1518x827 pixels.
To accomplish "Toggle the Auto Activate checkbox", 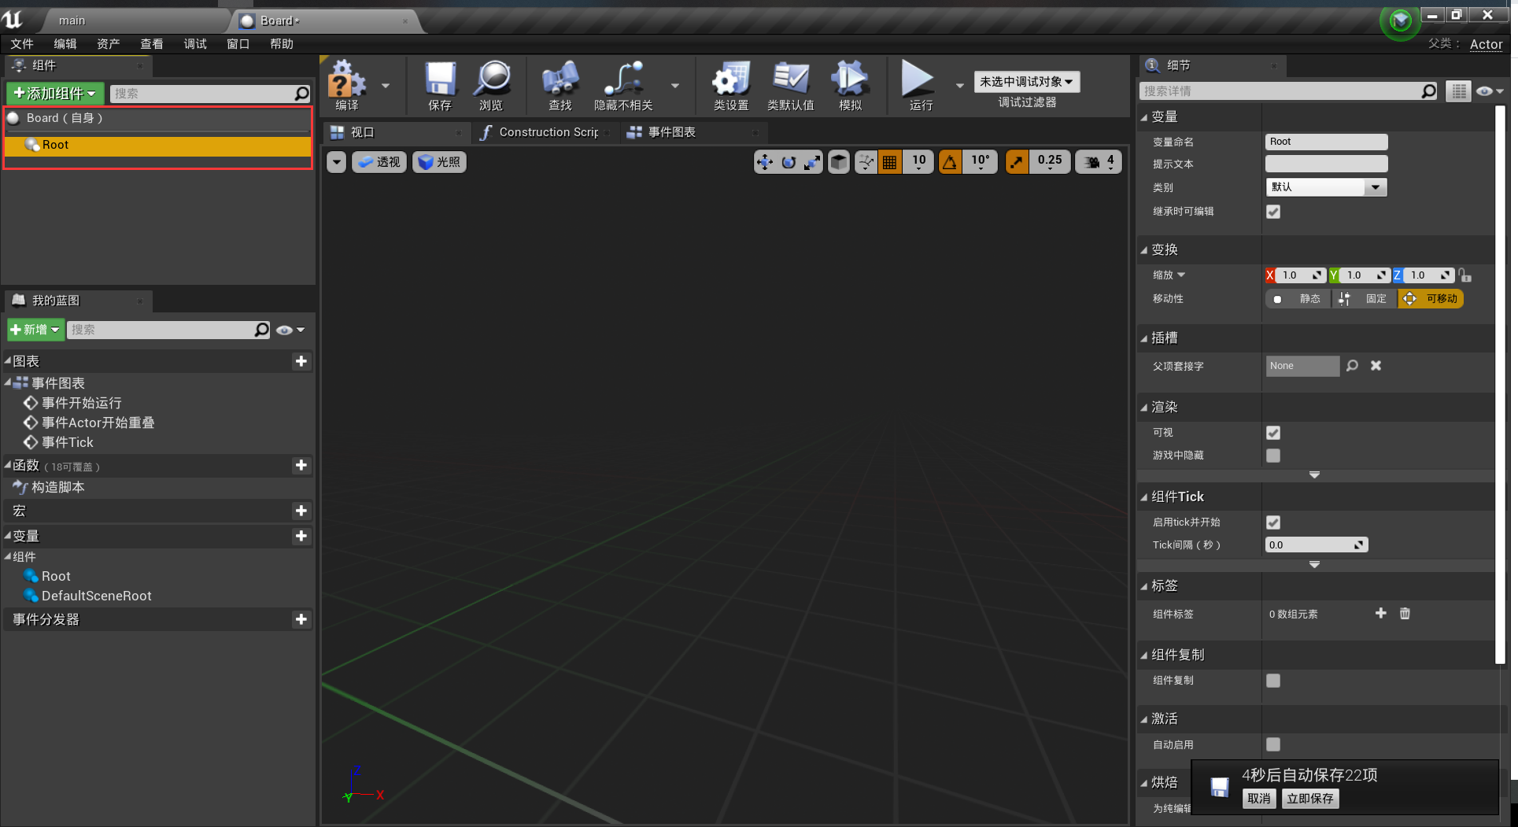I will click(1272, 744).
